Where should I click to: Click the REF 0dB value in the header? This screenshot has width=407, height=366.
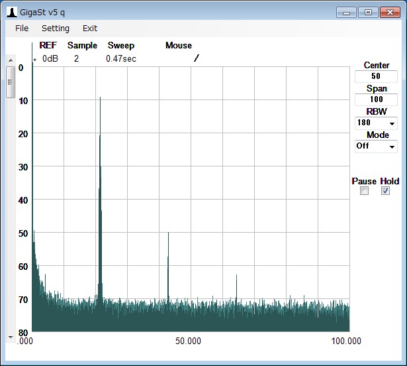point(50,59)
